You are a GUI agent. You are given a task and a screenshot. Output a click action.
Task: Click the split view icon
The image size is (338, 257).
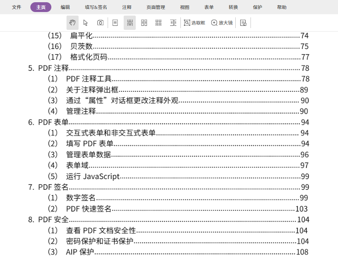173,23
